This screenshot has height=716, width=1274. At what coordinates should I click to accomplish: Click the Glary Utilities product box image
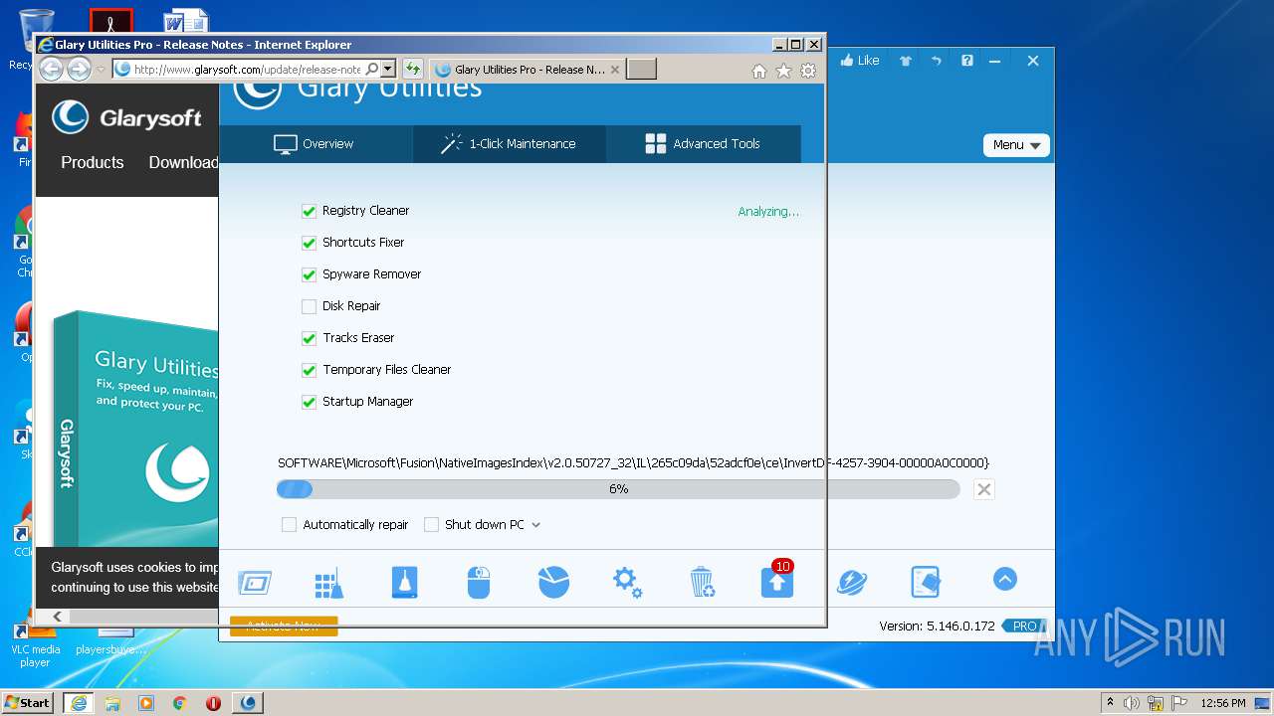[x=136, y=430]
